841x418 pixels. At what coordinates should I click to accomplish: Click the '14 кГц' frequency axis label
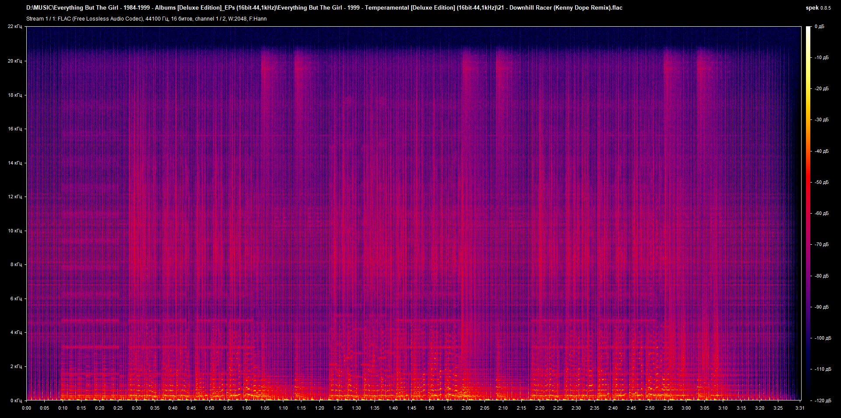coord(15,163)
